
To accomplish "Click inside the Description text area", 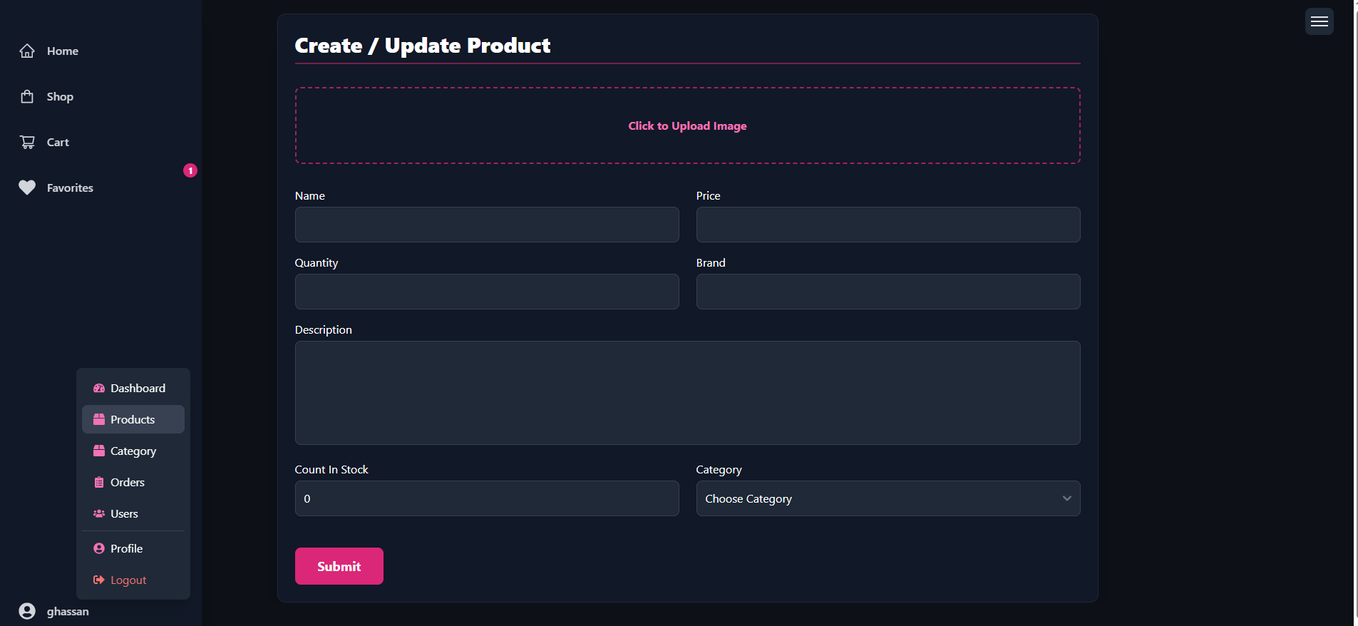I will coord(686,393).
